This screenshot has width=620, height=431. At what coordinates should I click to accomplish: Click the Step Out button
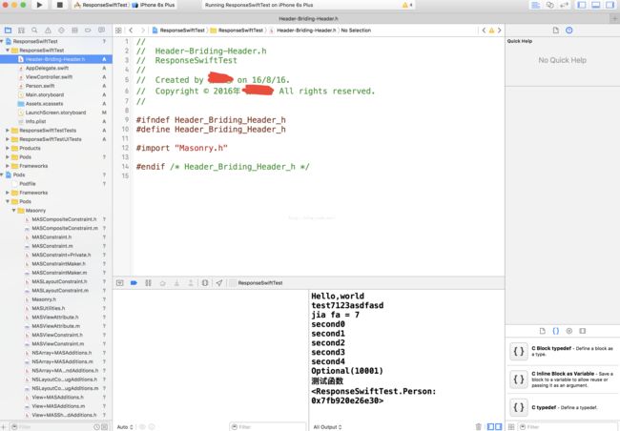click(191, 282)
